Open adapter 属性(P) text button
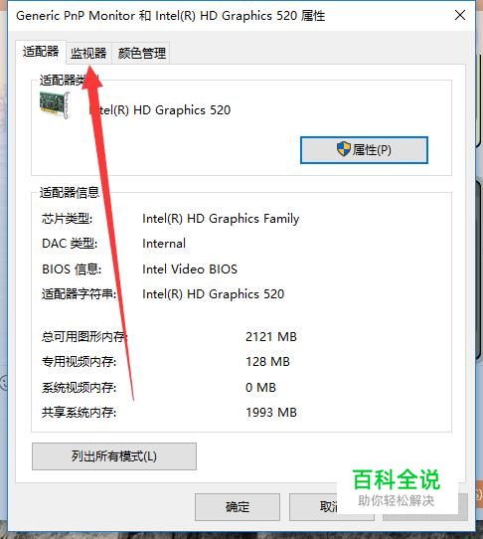 [x=364, y=150]
